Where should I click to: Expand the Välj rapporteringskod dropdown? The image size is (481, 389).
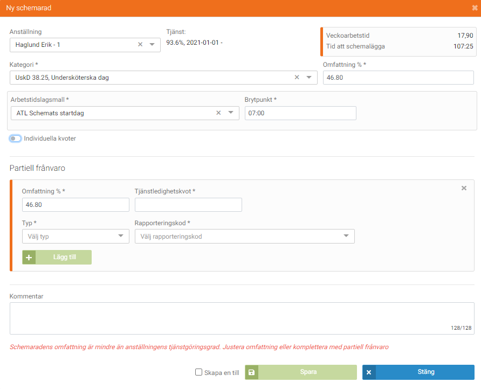346,236
